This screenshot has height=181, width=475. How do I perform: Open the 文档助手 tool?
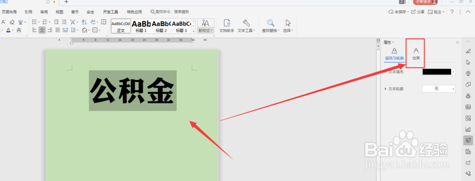point(227,26)
